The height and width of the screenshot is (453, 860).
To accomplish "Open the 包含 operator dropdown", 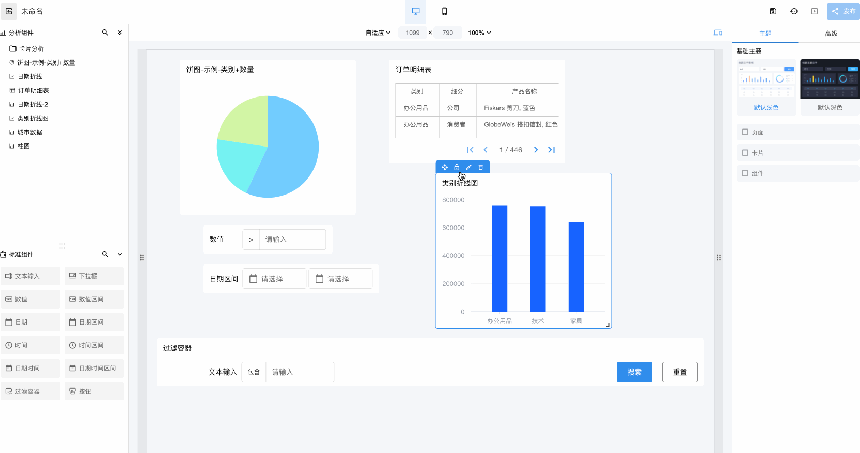I will pos(254,372).
